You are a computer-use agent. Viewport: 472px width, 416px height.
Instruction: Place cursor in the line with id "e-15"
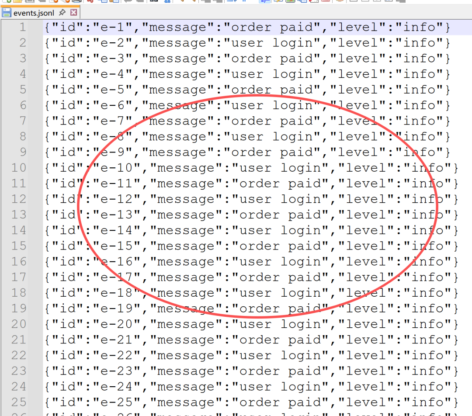click(x=251, y=246)
